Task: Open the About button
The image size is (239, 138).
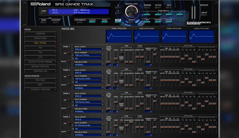Action: coord(204,15)
